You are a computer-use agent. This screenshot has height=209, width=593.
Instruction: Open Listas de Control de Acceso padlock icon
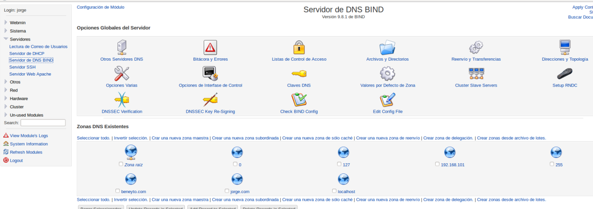click(299, 48)
